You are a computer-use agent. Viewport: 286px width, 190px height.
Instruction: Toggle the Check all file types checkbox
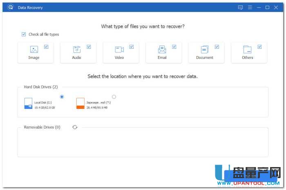point(24,34)
